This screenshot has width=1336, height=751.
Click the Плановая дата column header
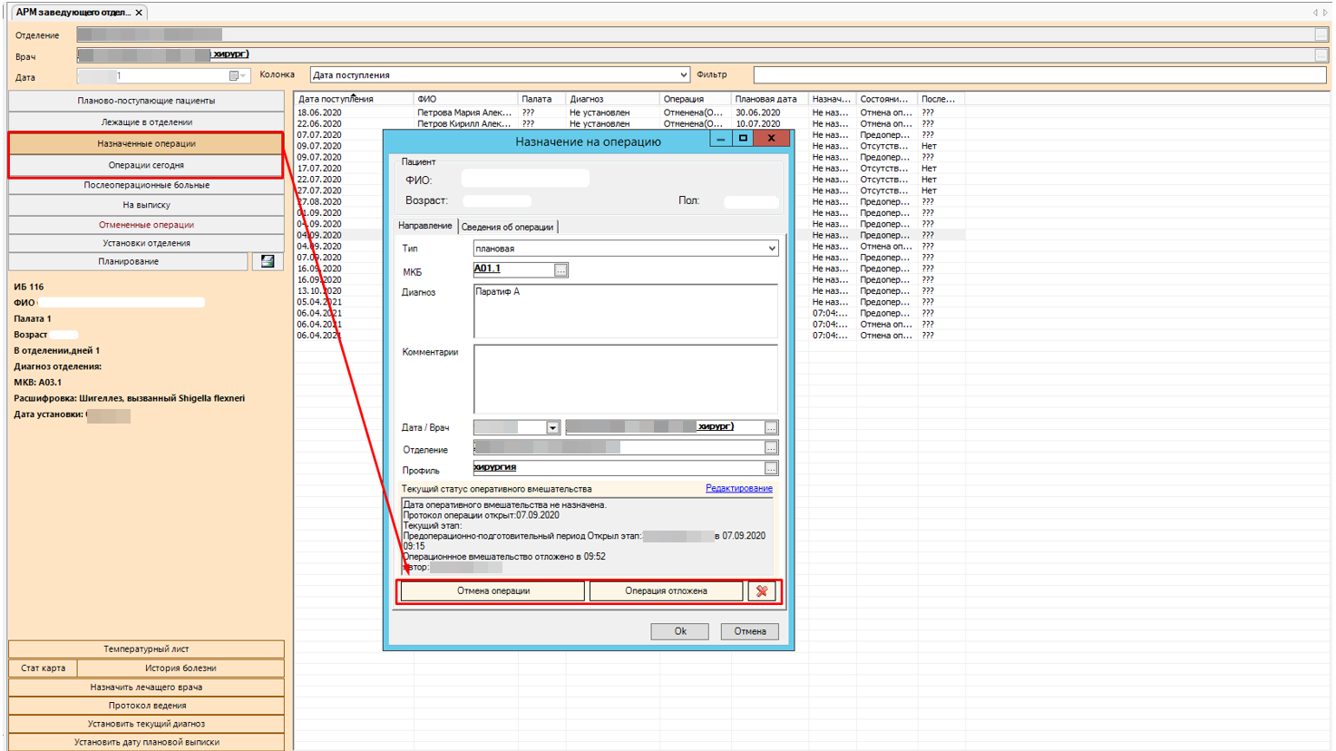(770, 99)
